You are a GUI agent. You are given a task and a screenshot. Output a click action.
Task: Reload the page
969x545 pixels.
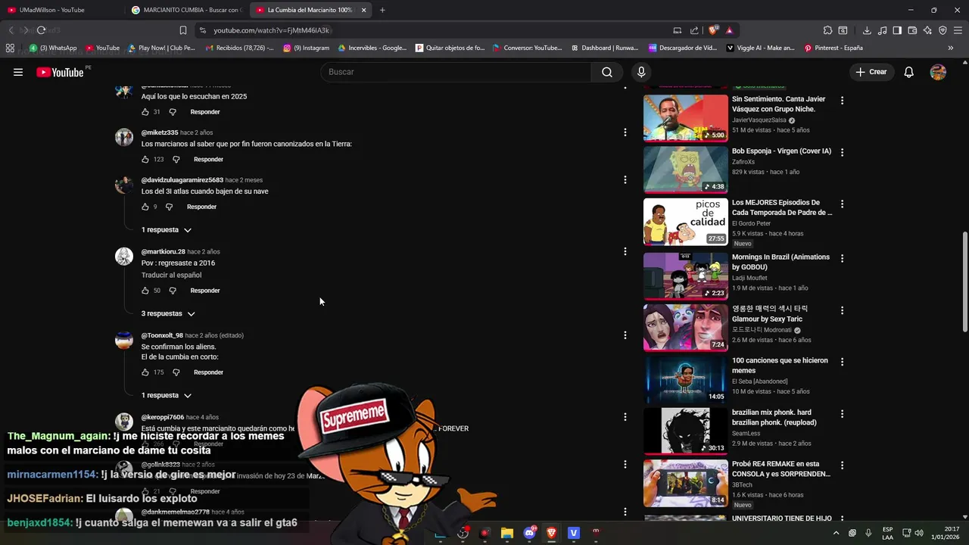41,30
